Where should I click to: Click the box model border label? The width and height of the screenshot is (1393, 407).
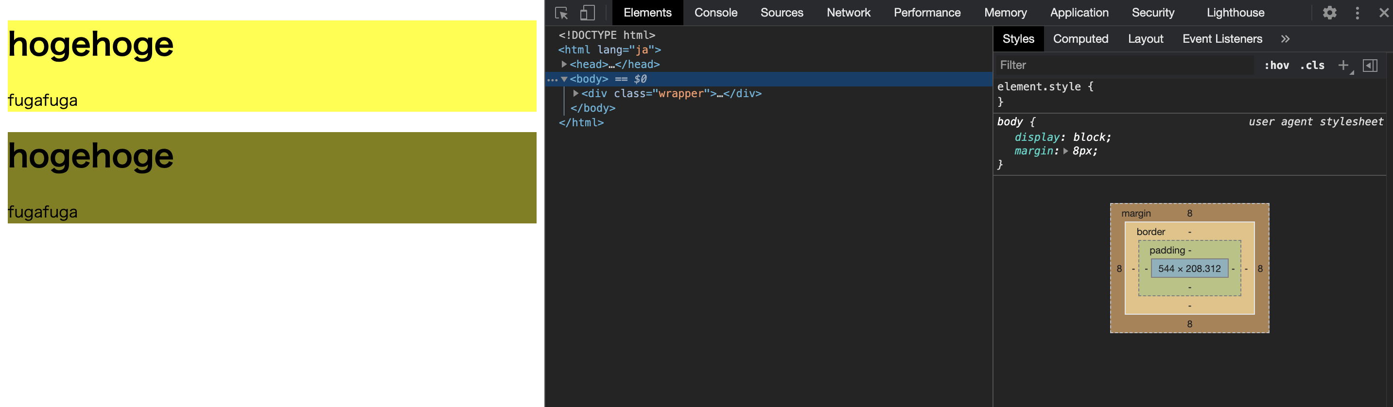[1151, 232]
